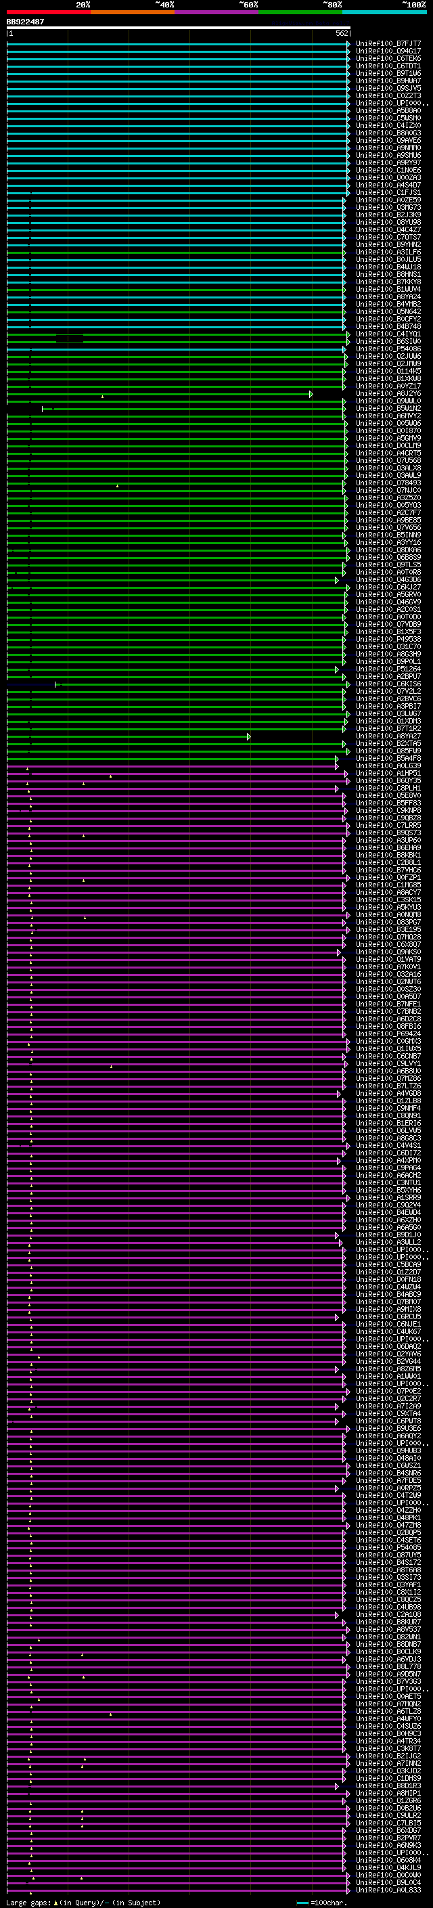Click hit label UniRef100_C9KNP8
Screen dimensions: 433x1908
tap(388, 810)
